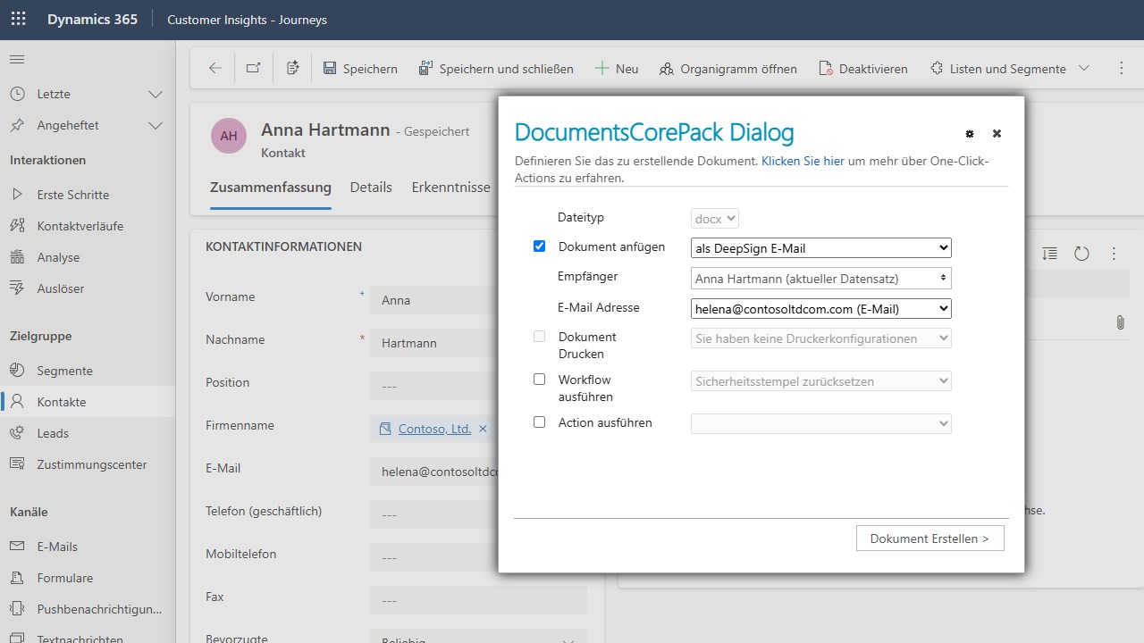Viewport: 1144px width, 643px height.
Task: Click the Dokument Erstellen button
Action: coord(929,539)
